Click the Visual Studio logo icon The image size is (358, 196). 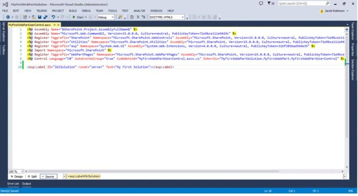[x=5, y=4]
